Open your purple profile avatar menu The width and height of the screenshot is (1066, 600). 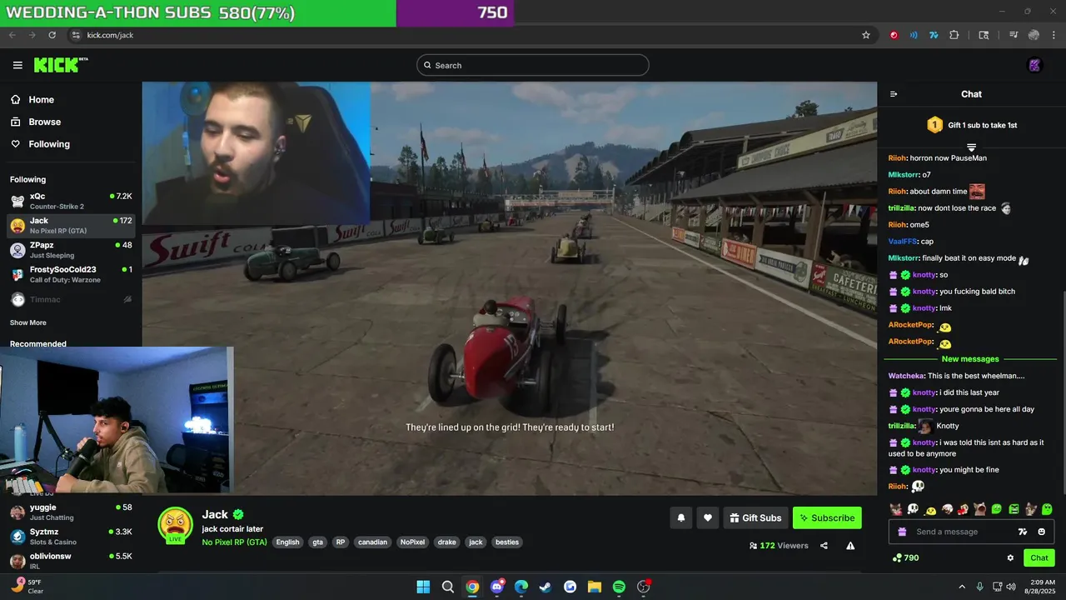tap(1035, 65)
